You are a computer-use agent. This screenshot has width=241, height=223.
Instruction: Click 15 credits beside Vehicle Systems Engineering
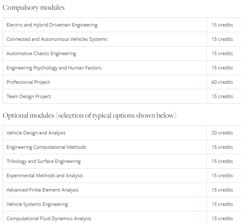[222, 204]
